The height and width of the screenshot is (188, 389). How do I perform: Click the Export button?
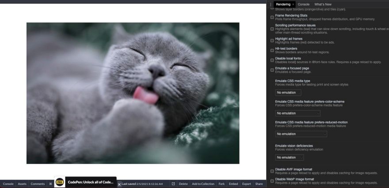(247, 184)
